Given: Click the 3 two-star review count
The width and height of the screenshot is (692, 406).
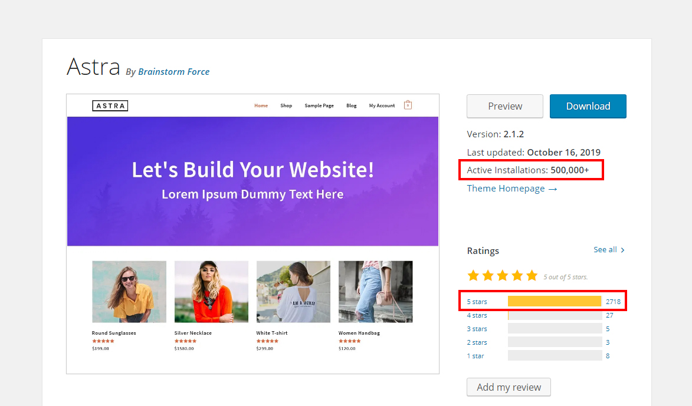Looking at the screenshot, I should coord(608,342).
